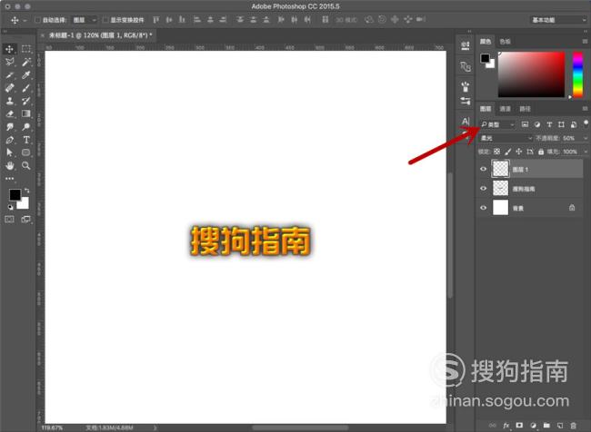Delete layer with trash icon
Screen dimensions: 591x432
pyautogui.click(x=574, y=426)
